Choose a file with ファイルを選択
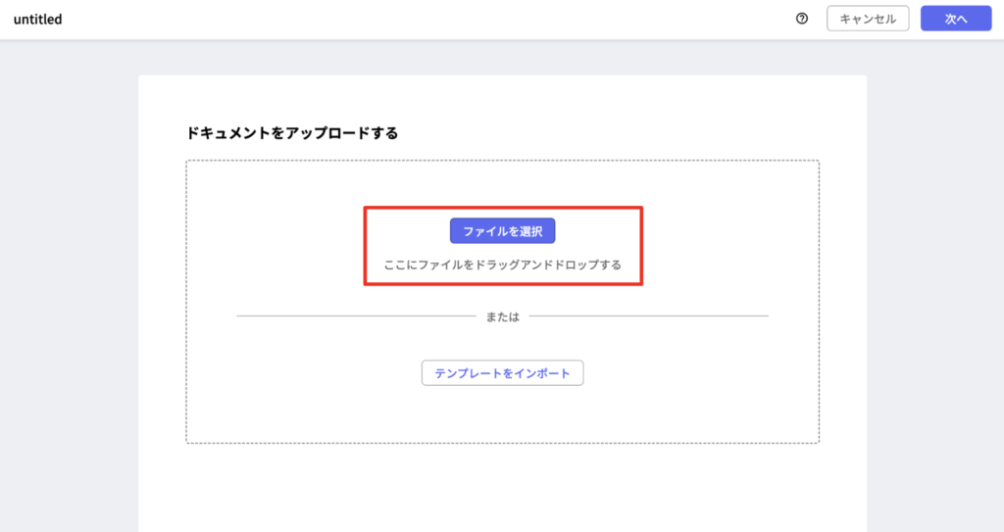1004x532 pixels. pos(503,231)
